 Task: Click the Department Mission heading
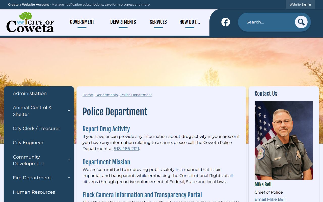tap(106, 162)
